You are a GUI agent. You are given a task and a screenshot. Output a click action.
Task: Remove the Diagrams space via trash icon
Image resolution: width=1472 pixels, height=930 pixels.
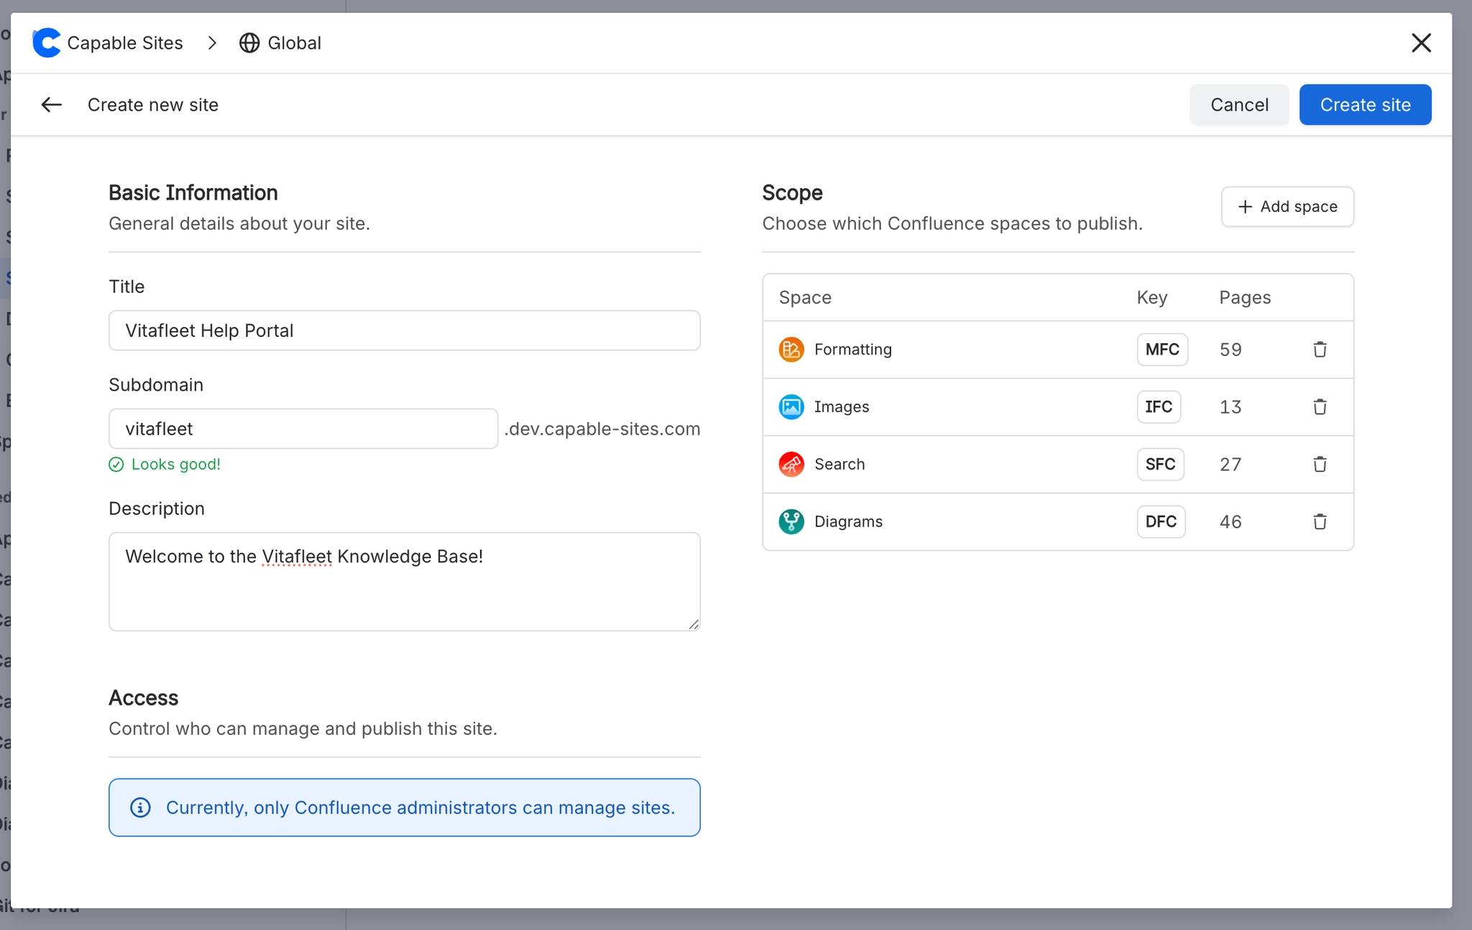point(1320,522)
